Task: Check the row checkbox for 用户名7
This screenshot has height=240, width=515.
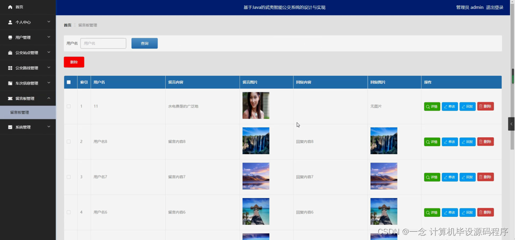Action: 68,177
